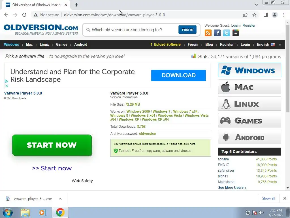Click the stats bar chart icon
This screenshot has height=218, width=290.
point(194,56)
